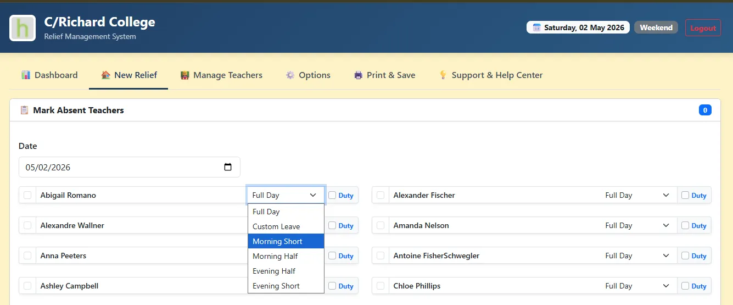Pick Morning Half from the list
This screenshot has width=733, height=305.
(x=286, y=256)
